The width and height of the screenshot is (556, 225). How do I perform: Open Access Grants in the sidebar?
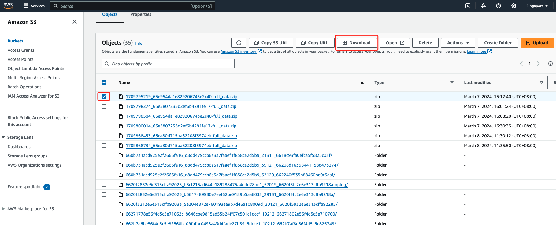click(21, 50)
